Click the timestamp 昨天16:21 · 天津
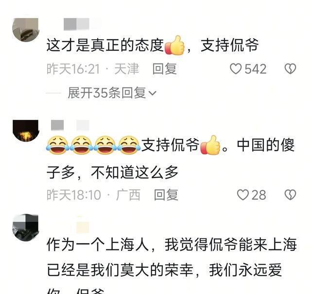The width and height of the screenshot is (311, 294). tap(93, 69)
